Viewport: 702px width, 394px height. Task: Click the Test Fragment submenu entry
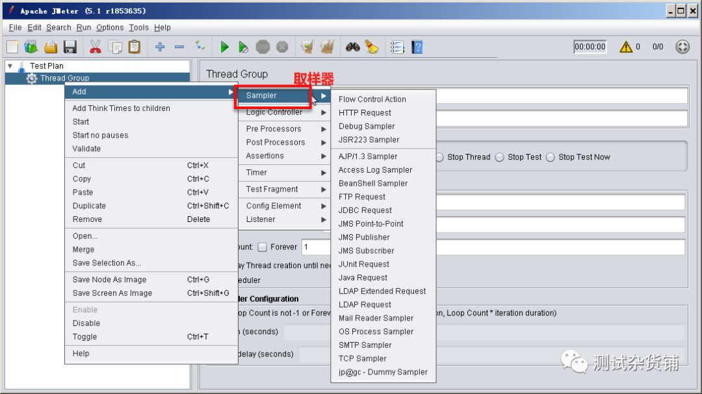point(284,189)
